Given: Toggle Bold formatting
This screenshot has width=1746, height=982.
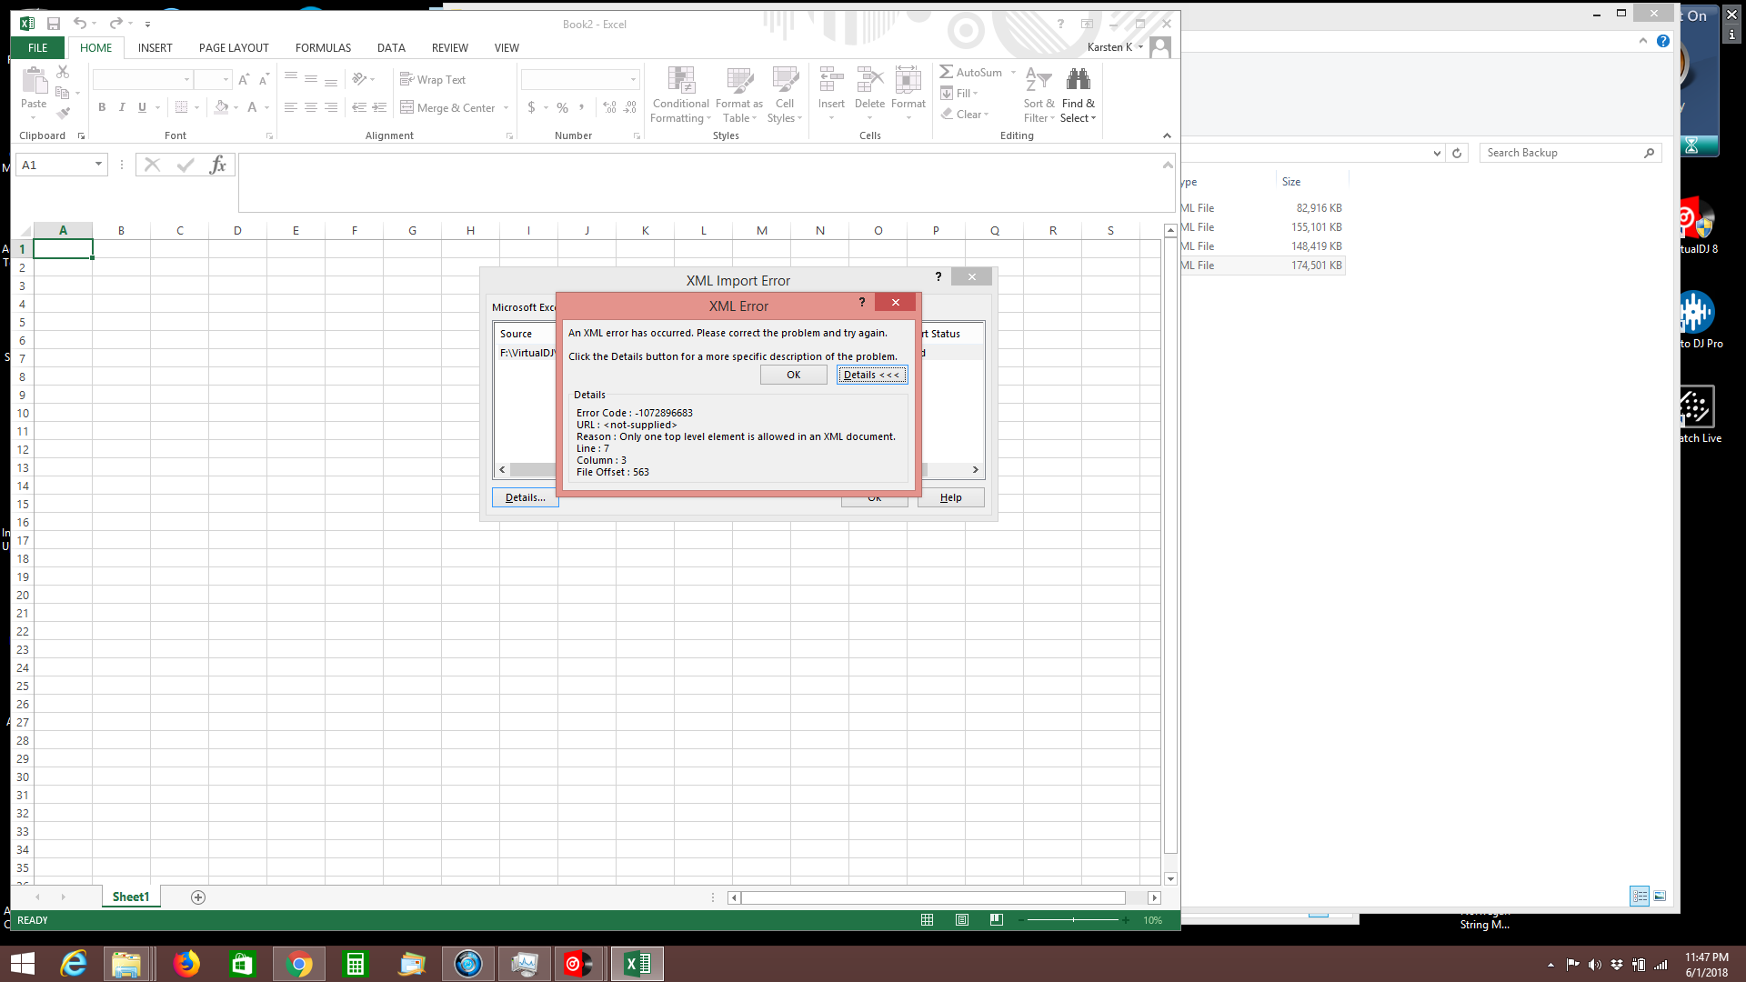Looking at the screenshot, I should click(x=102, y=107).
